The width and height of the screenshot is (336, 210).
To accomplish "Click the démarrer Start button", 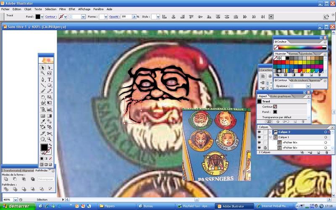I will pos(18,206).
